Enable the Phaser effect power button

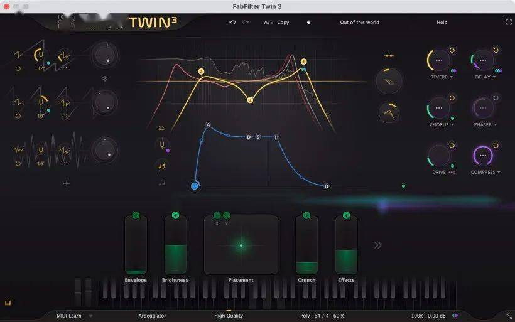pyautogui.click(x=496, y=98)
